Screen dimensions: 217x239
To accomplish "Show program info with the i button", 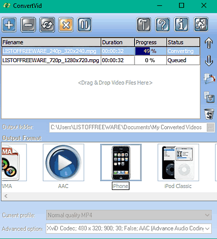I will pos(181,25).
